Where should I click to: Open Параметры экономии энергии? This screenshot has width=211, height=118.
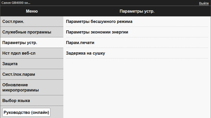[97, 32]
